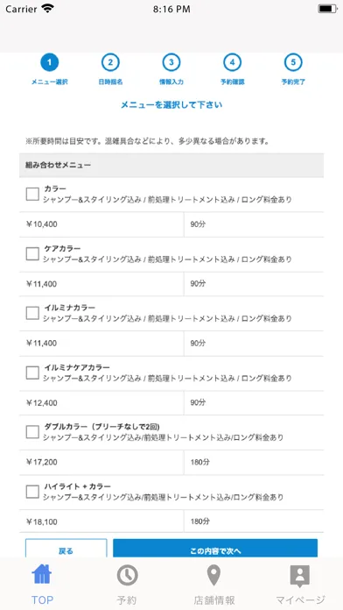The height and width of the screenshot is (610, 343).
Task: Tap the 戻る back button
Action: coord(66,548)
